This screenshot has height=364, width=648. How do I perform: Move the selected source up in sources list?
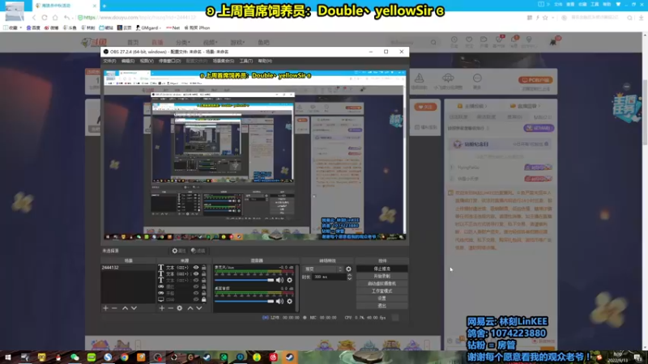point(190,308)
